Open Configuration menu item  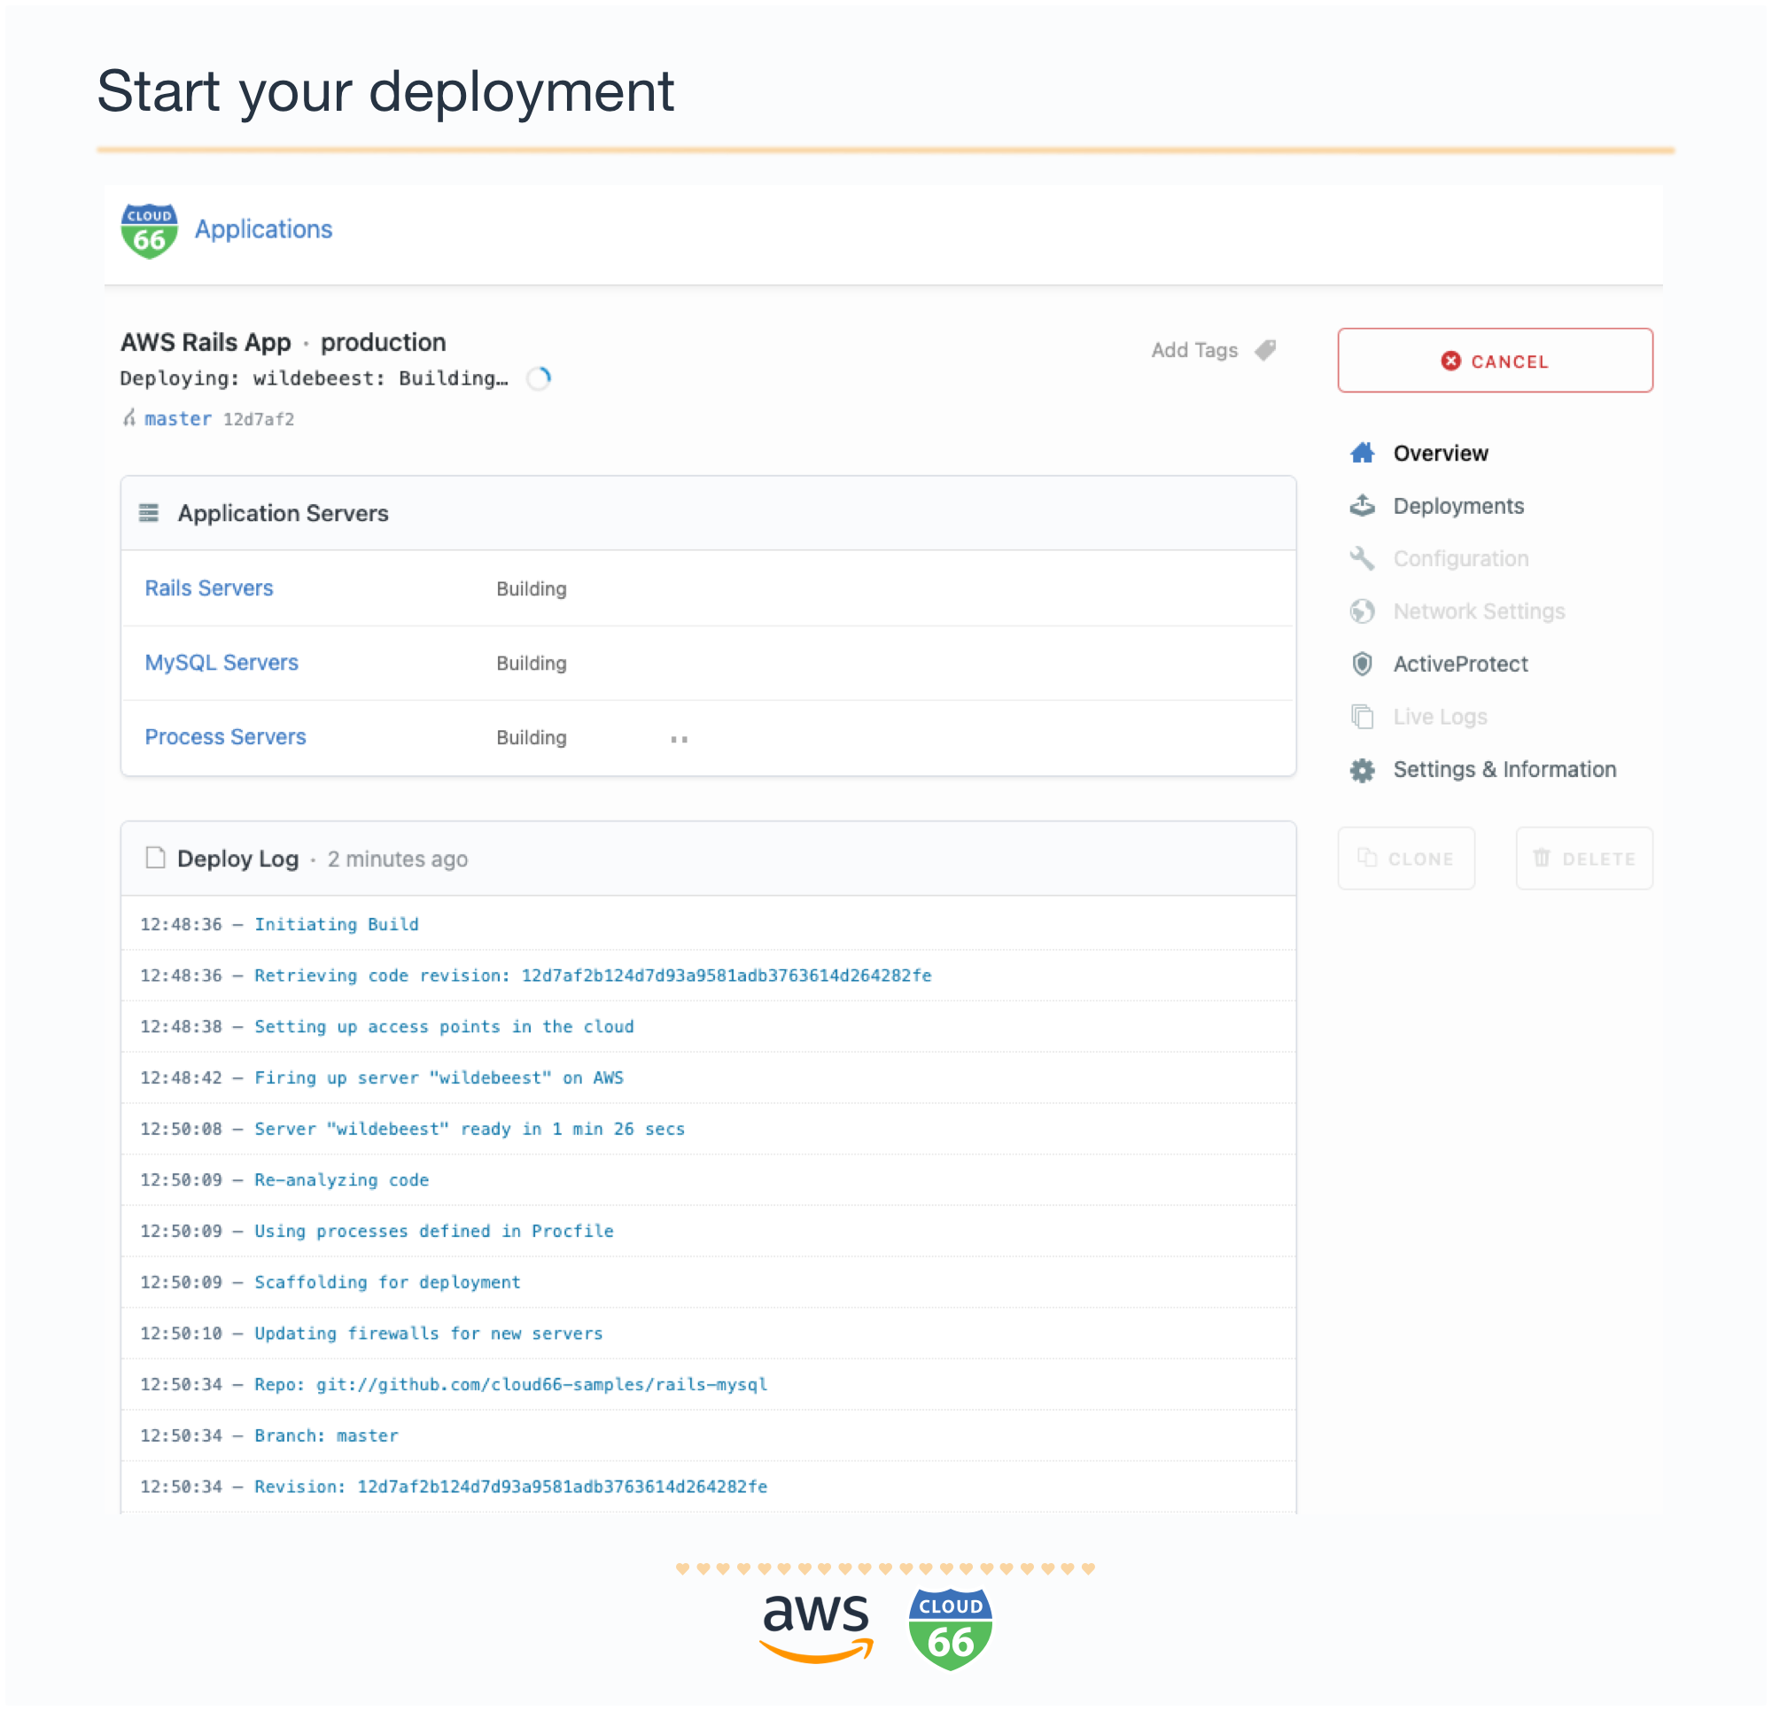coord(1460,559)
